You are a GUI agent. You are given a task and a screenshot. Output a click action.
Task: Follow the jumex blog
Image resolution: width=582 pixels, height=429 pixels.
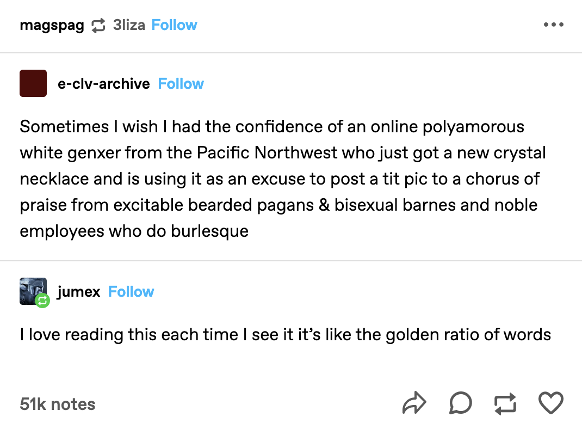[x=131, y=292]
